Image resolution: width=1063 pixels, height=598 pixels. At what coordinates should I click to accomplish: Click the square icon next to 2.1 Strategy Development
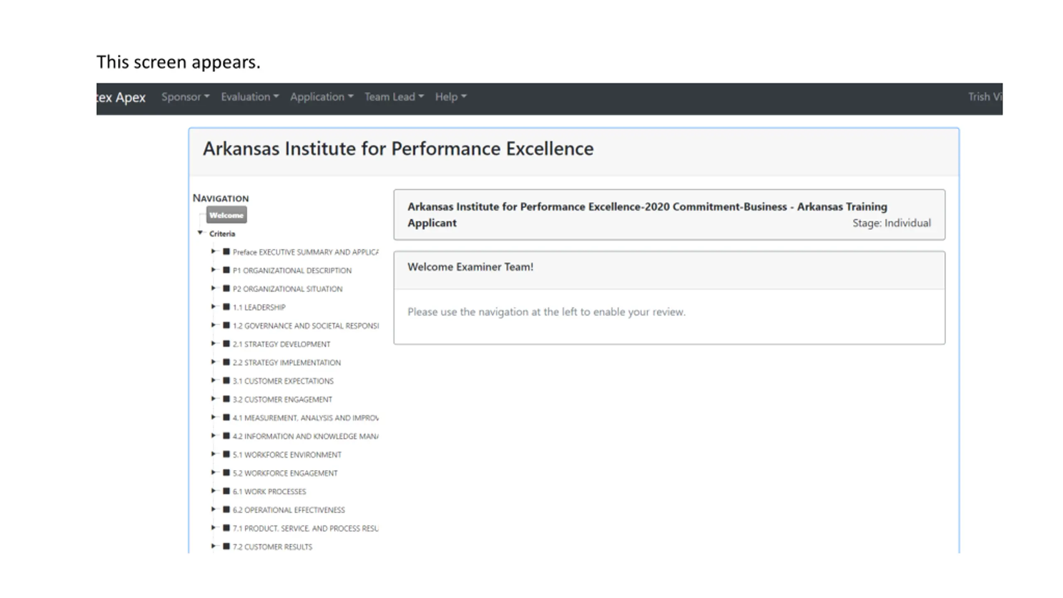226,343
